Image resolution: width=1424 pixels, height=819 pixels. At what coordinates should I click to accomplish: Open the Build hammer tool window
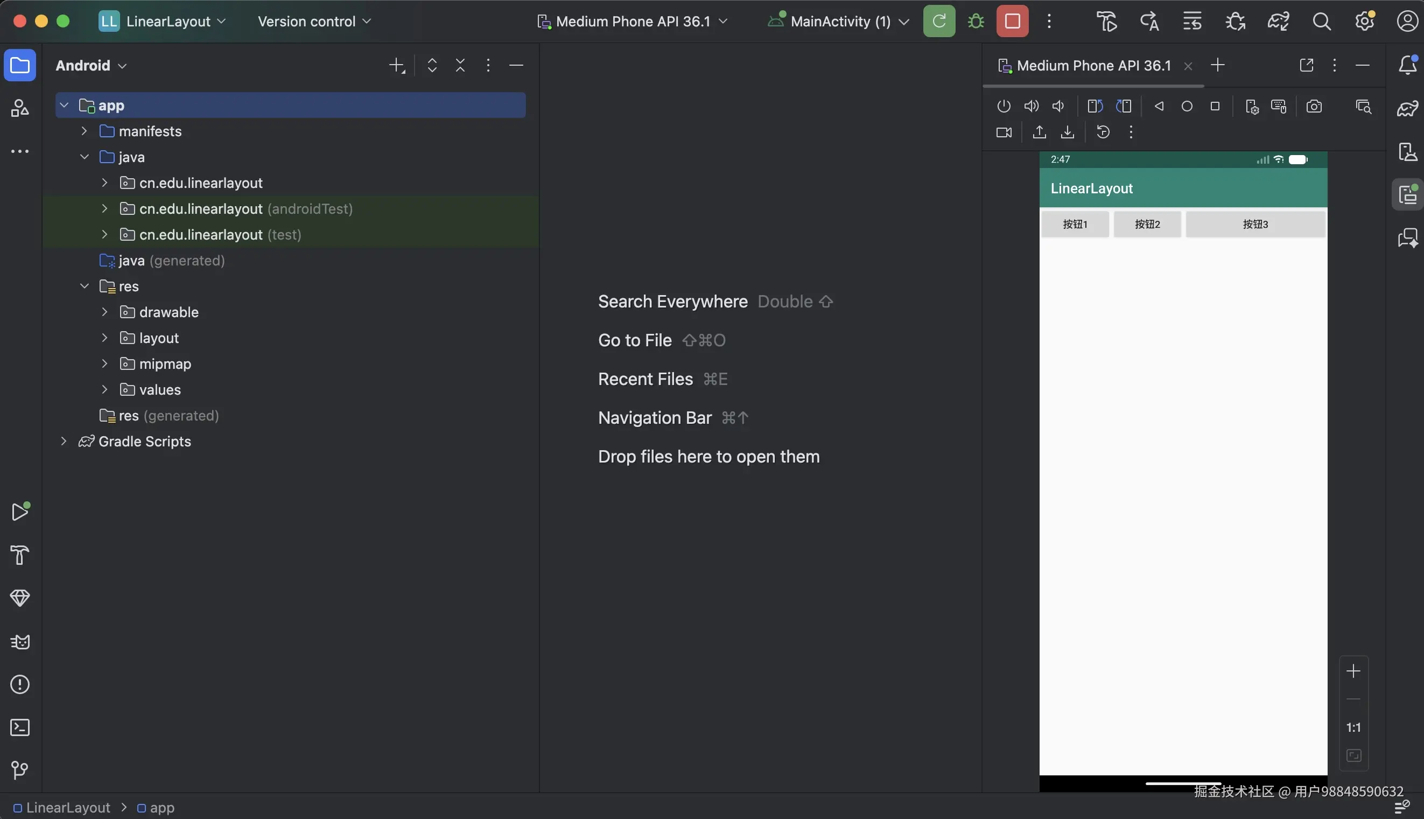[x=20, y=555]
